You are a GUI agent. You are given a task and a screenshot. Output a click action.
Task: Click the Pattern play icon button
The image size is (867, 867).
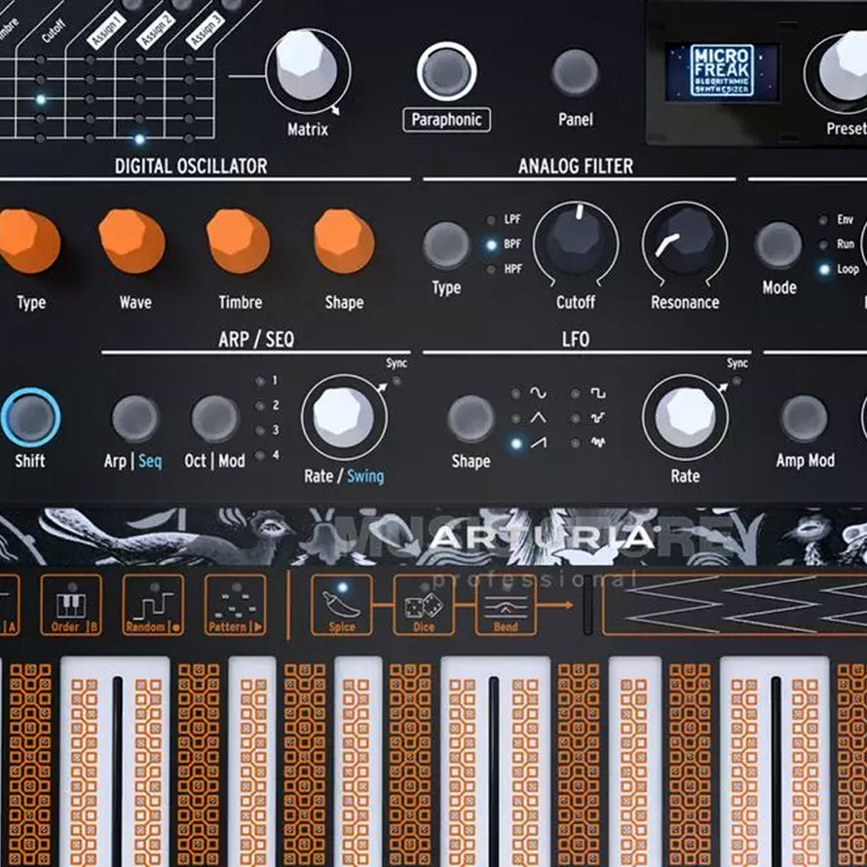click(235, 604)
